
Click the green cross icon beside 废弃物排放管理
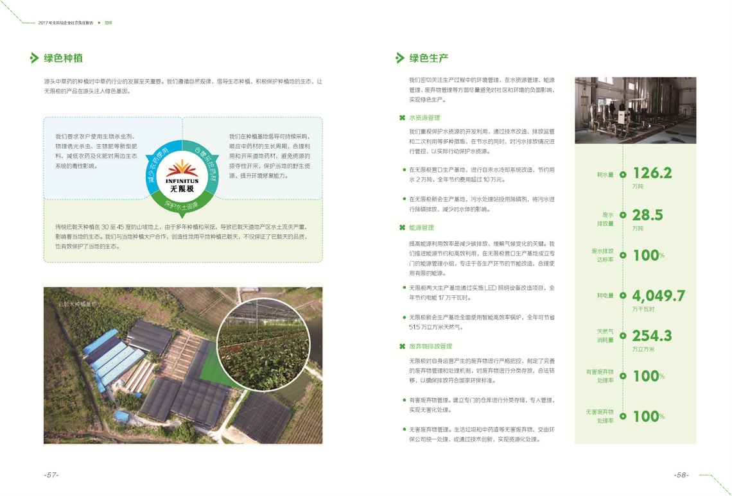402,346
